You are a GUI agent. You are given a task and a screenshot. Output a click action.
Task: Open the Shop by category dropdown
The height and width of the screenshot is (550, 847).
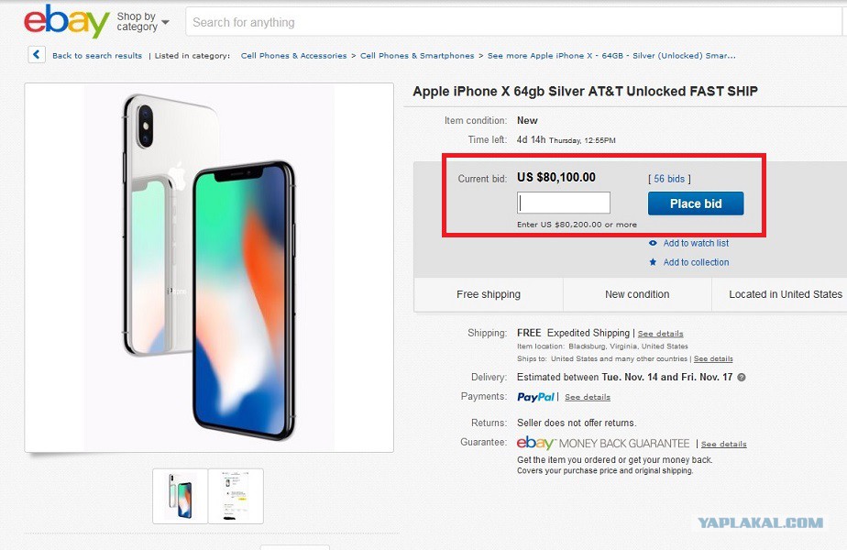(x=143, y=22)
